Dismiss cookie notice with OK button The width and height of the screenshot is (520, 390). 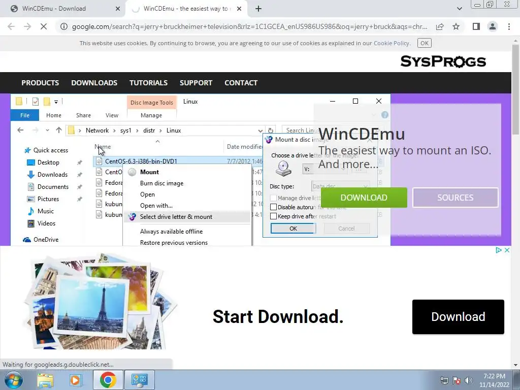point(424,43)
